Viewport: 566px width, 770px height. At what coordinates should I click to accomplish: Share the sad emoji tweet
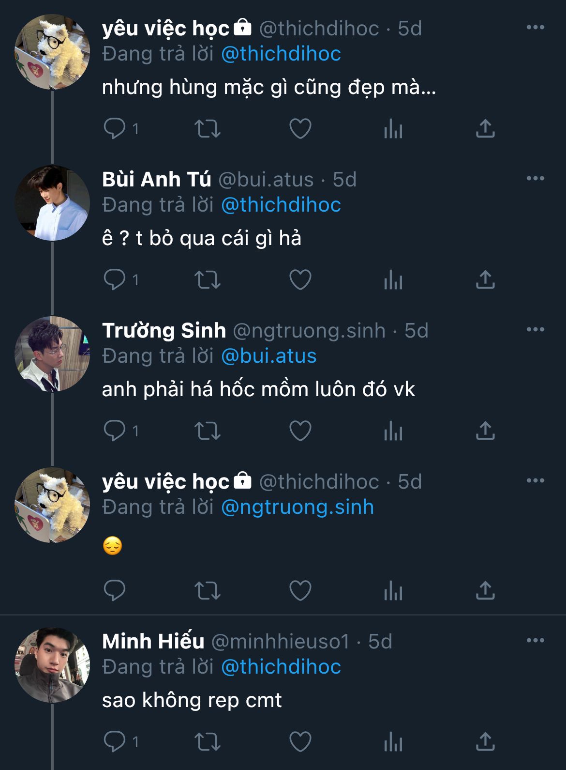coord(485,591)
